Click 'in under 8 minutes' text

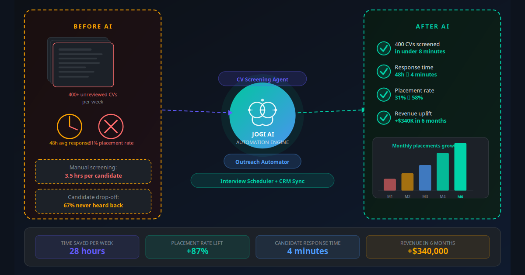(420, 52)
